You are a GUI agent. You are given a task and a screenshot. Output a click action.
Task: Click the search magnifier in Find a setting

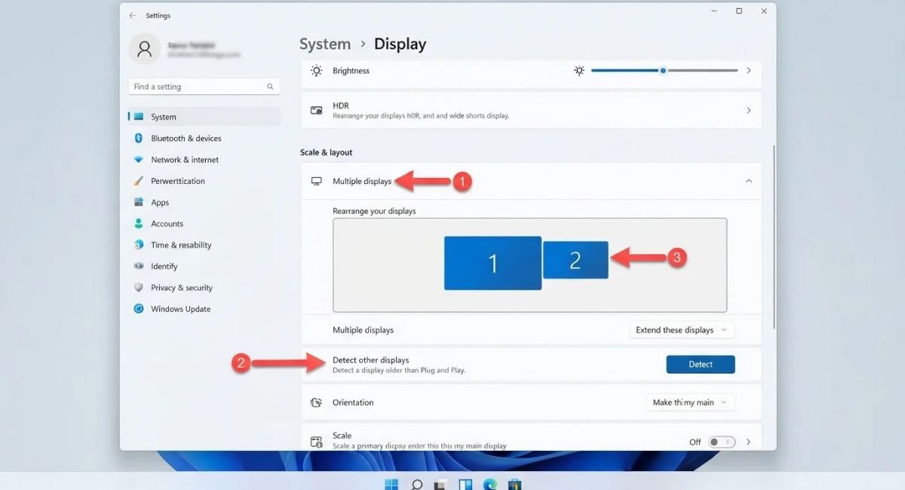click(270, 87)
